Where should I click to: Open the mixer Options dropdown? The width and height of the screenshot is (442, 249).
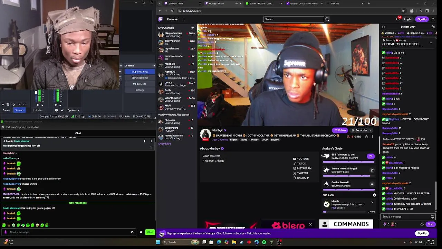74,110
